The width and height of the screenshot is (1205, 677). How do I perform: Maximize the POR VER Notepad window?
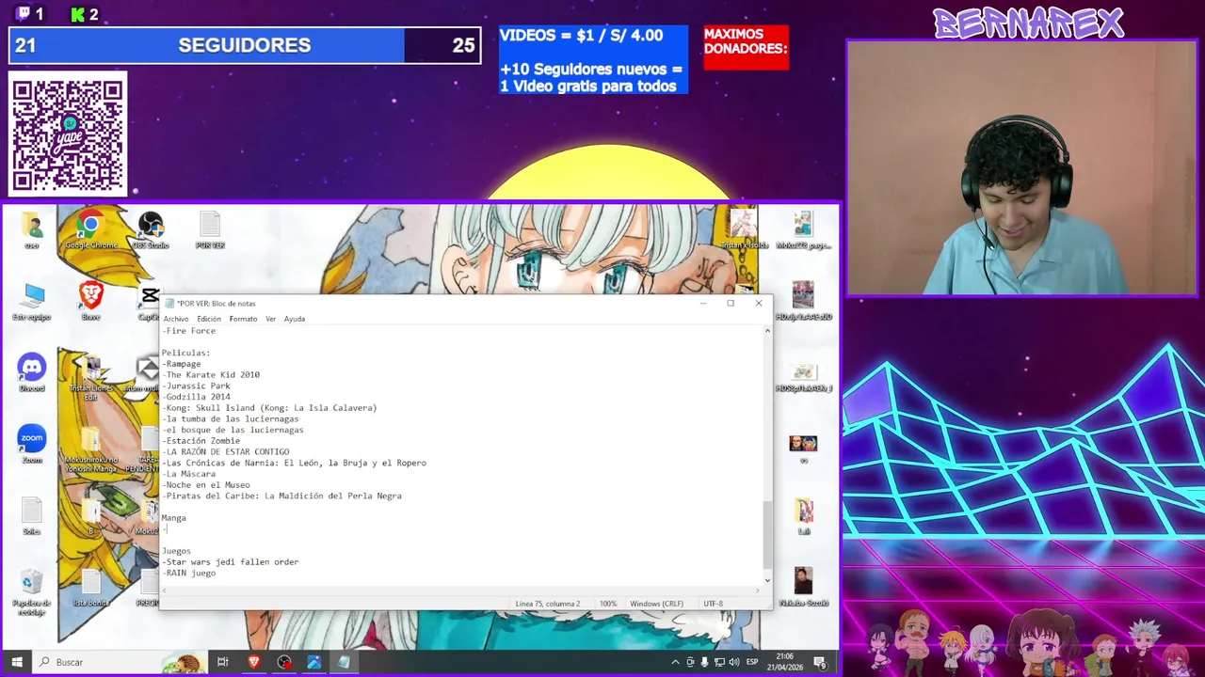[731, 303]
